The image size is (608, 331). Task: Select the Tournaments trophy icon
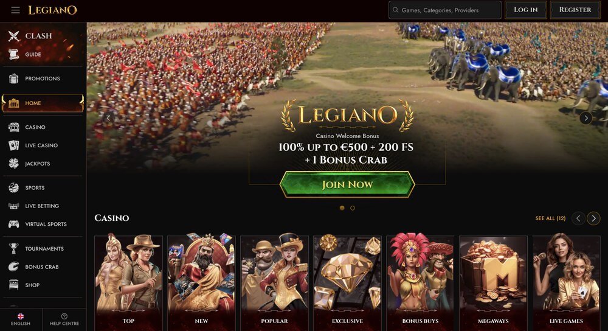click(14, 248)
